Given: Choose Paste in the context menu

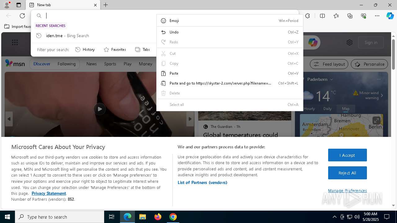Looking at the screenshot, I should pyautogui.click(x=230, y=73).
